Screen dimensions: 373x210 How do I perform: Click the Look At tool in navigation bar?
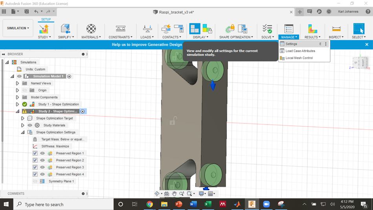tap(167, 194)
